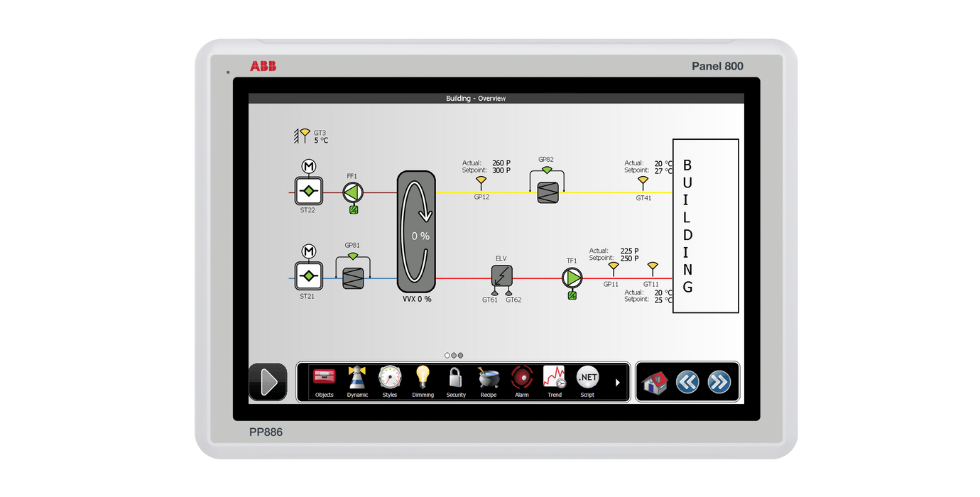Image resolution: width=980 pixels, height=497 pixels.
Task: Expand the side menu play arrow button
Action: click(x=268, y=383)
